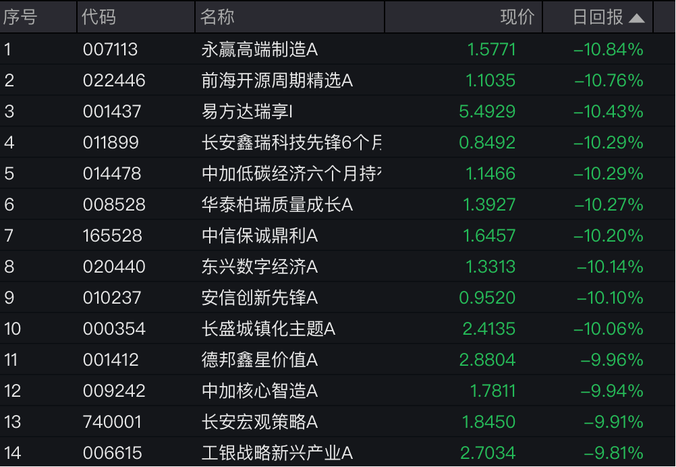Open fund 前海开源周期精选A

(277, 80)
